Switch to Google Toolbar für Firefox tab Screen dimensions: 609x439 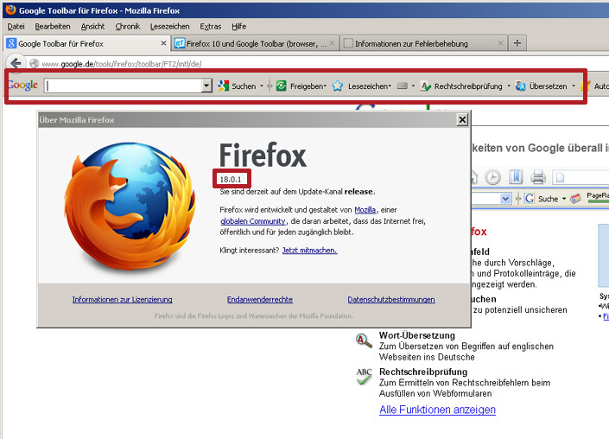86,43
